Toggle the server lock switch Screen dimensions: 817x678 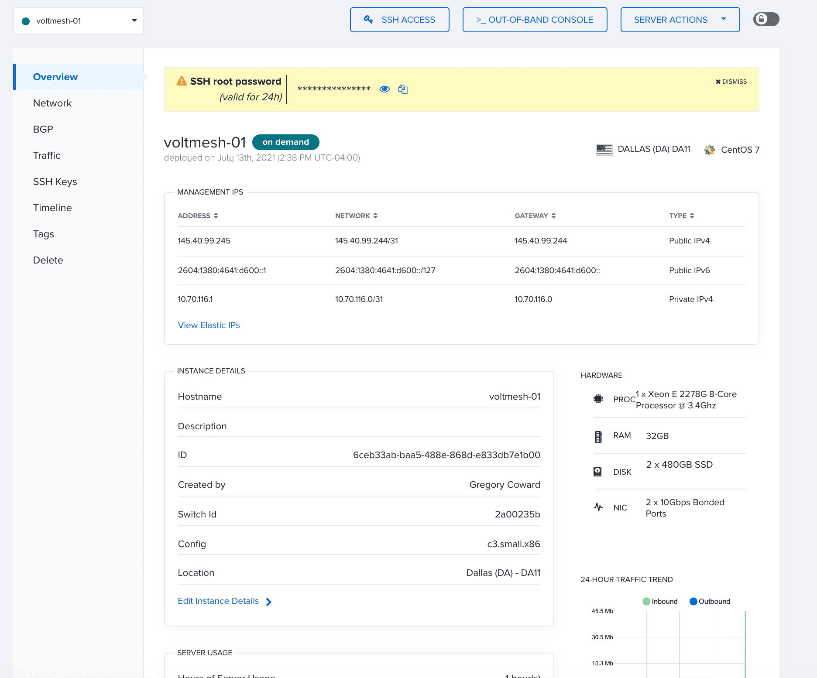pyautogui.click(x=766, y=19)
